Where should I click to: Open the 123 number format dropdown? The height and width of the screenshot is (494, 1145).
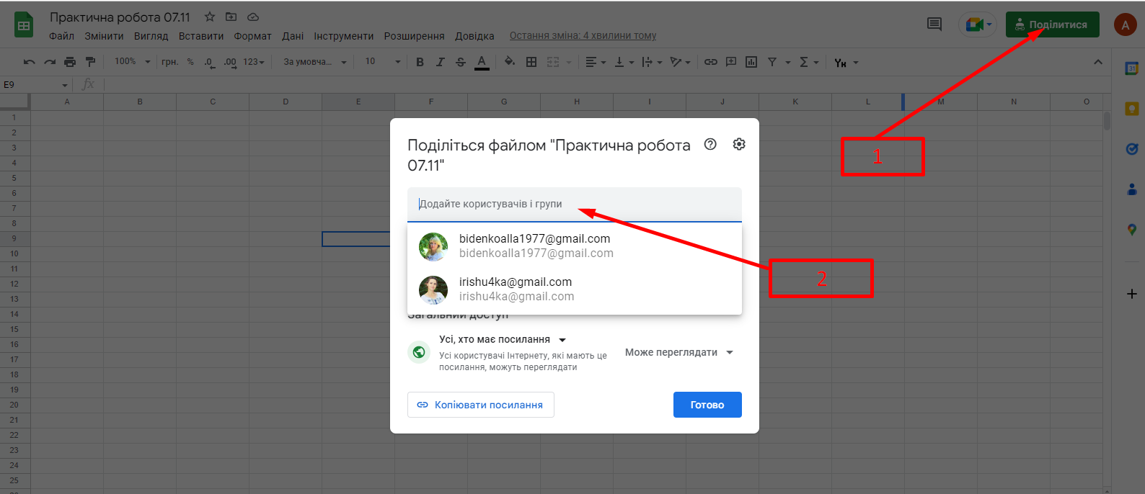tap(254, 62)
